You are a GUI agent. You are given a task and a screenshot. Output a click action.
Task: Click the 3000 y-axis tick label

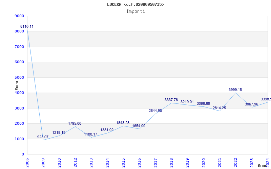19,108
